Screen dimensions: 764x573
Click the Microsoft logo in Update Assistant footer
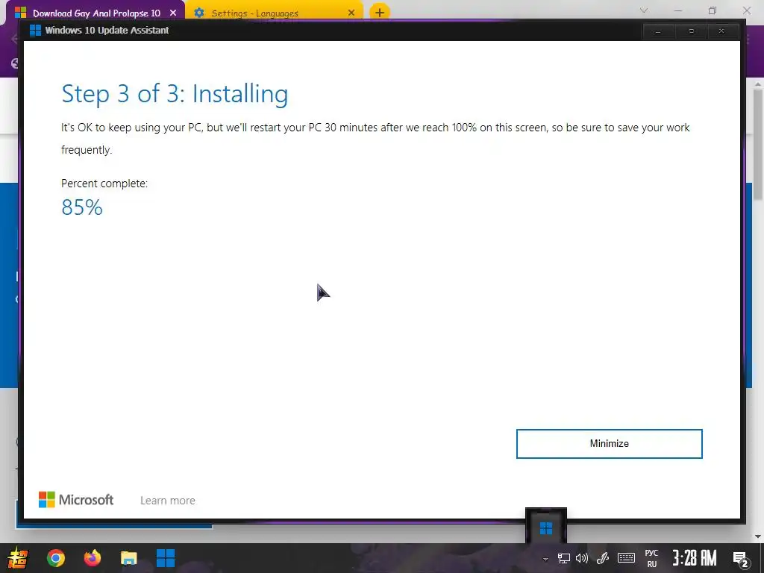[76, 499]
